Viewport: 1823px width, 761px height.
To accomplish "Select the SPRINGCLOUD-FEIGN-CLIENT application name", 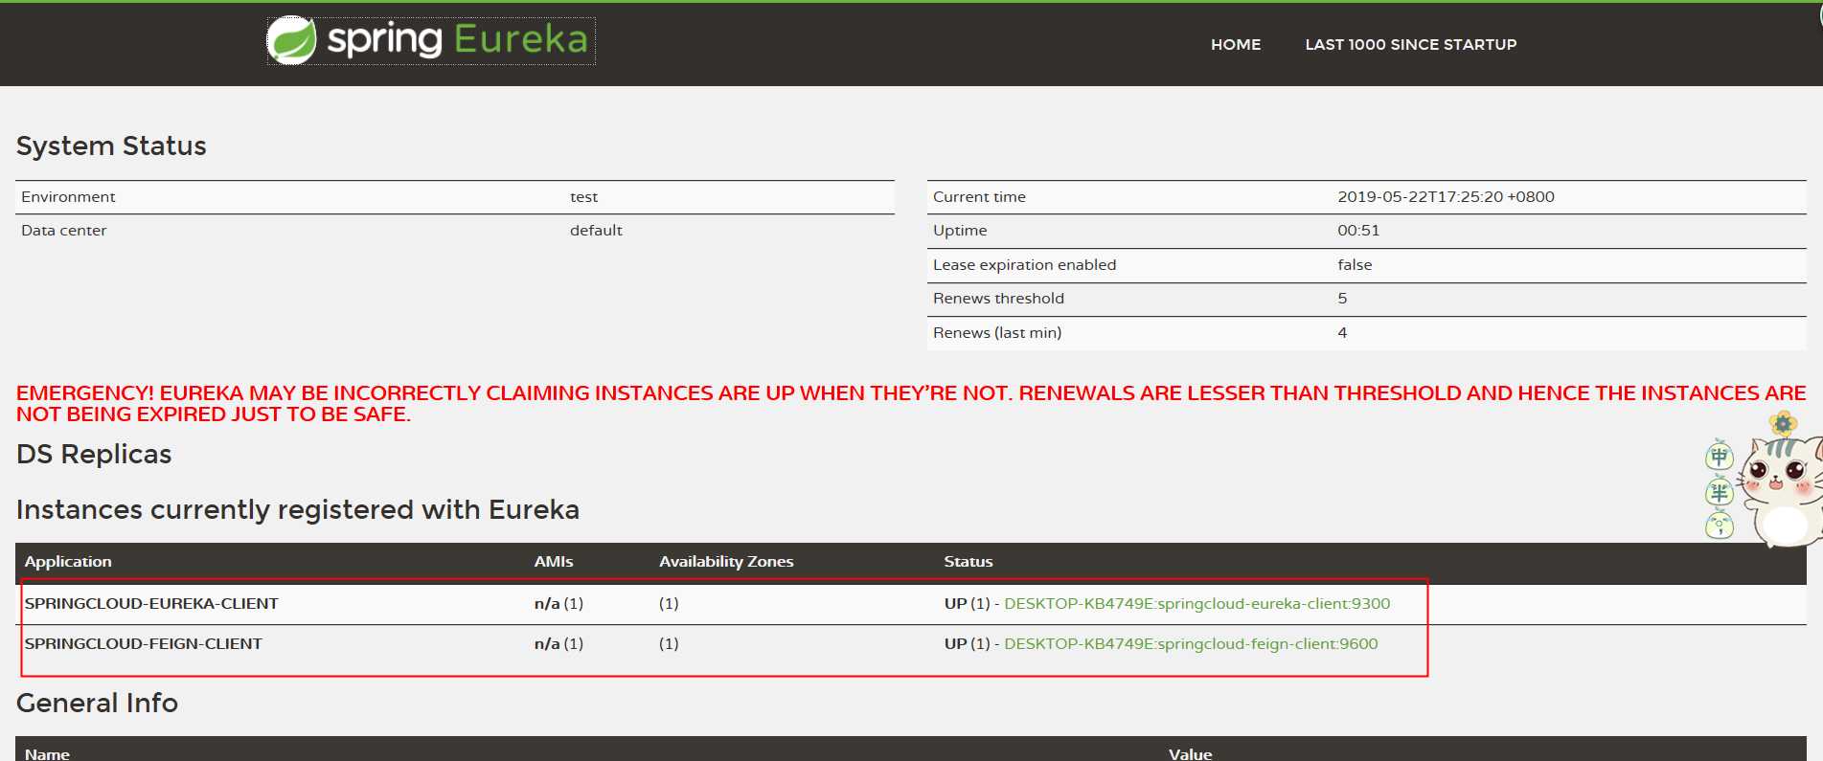I will pyautogui.click(x=143, y=643).
